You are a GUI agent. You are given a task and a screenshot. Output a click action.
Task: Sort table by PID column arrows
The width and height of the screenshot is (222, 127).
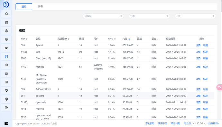27,39
